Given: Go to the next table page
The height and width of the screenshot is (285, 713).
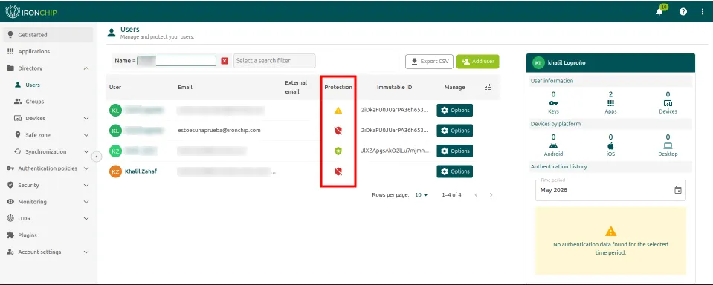Looking at the screenshot, I should [491, 195].
